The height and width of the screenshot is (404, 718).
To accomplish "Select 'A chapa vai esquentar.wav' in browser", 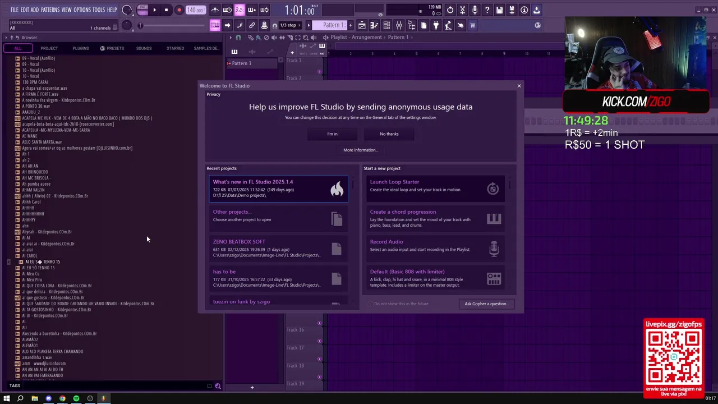I will 44,88.
